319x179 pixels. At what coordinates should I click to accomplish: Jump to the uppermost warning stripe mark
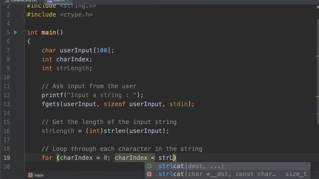pos(318,56)
